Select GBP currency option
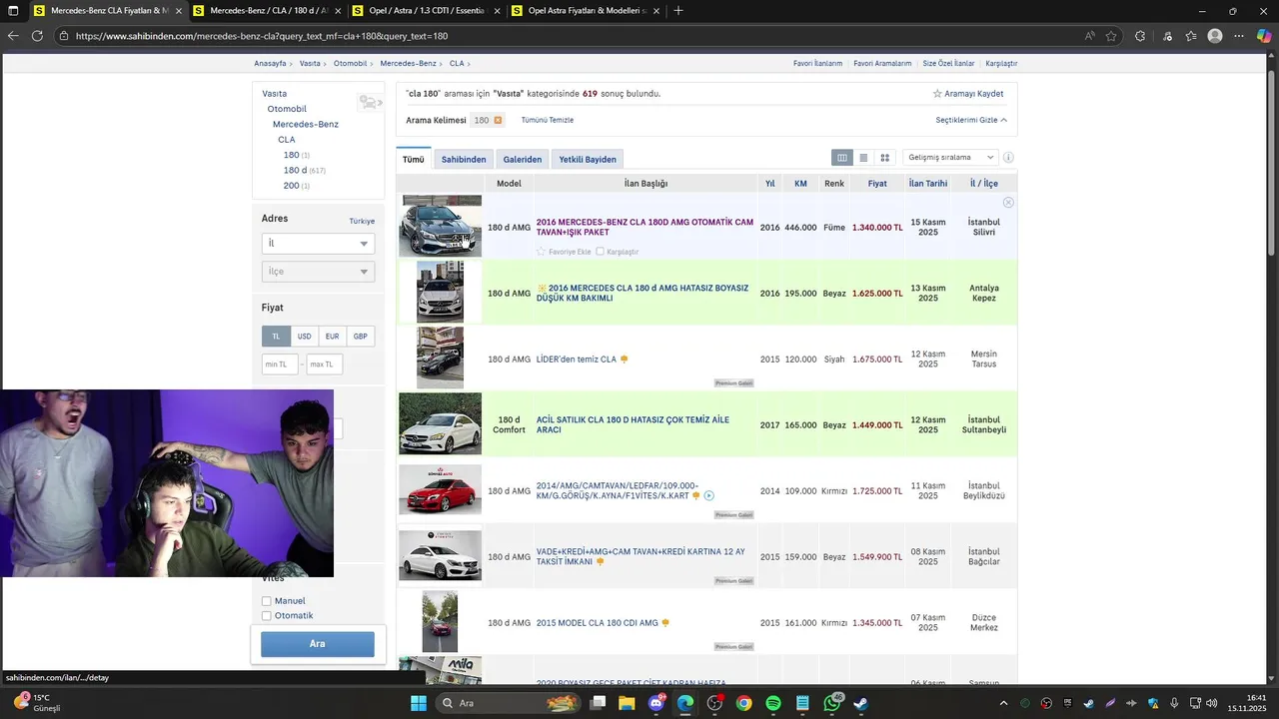The image size is (1279, 719). [x=360, y=337]
